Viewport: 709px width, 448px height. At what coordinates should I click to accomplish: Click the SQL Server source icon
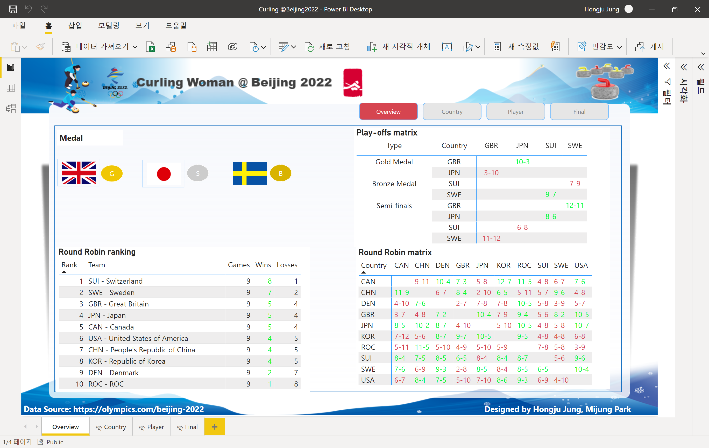coord(192,47)
